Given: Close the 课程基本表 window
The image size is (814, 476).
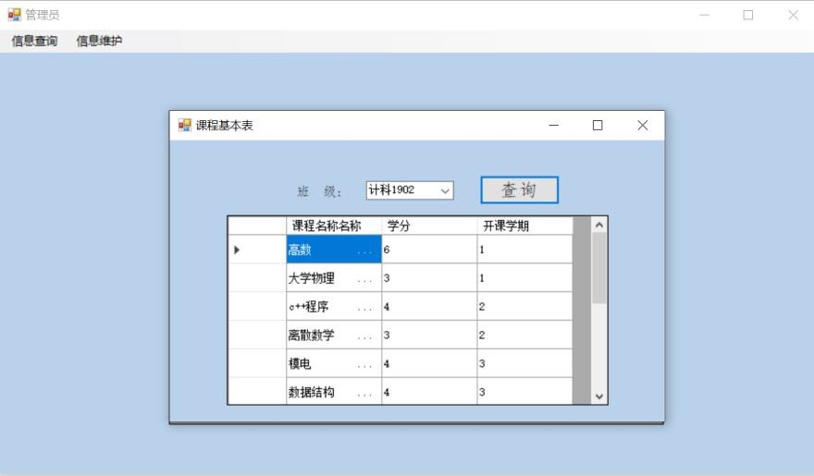Looking at the screenshot, I should pos(642,125).
